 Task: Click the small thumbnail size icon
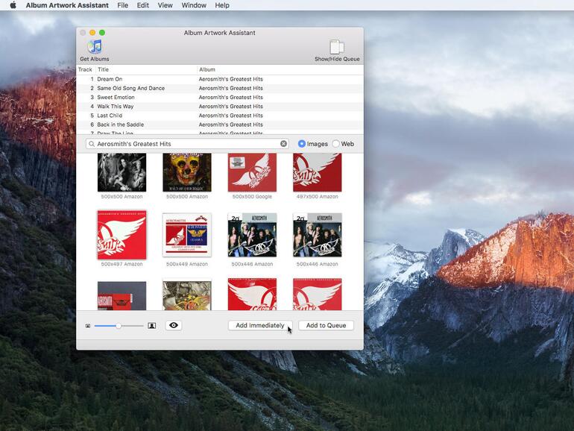(x=88, y=326)
